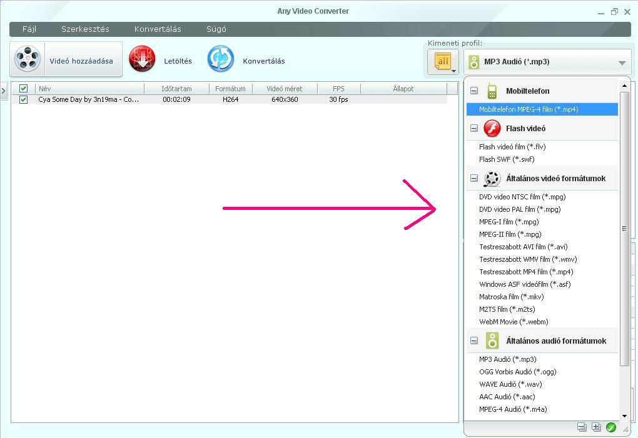Click the Videó hozzáadása button label
This screenshot has height=438, width=638.
81,61
